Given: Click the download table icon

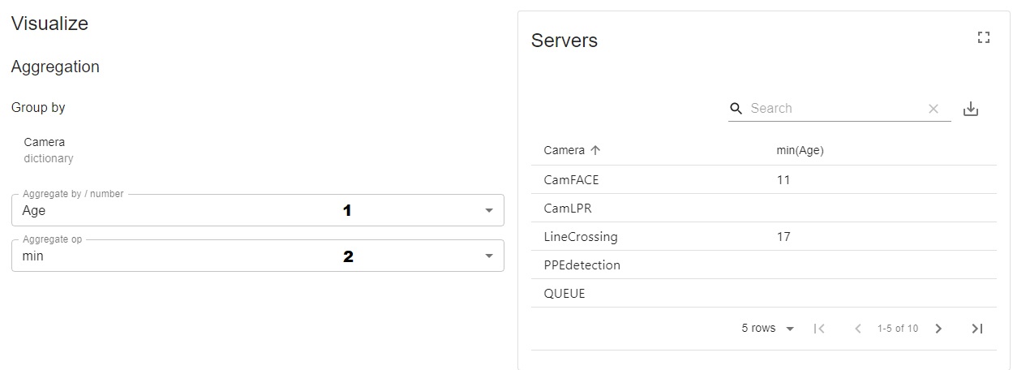Looking at the screenshot, I should click(970, 109).
